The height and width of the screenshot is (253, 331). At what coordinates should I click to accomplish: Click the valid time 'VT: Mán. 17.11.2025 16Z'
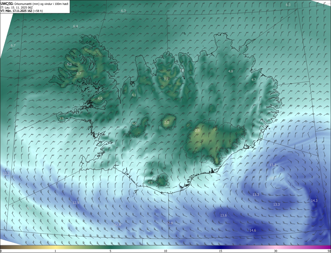click(x=16, y=11)
